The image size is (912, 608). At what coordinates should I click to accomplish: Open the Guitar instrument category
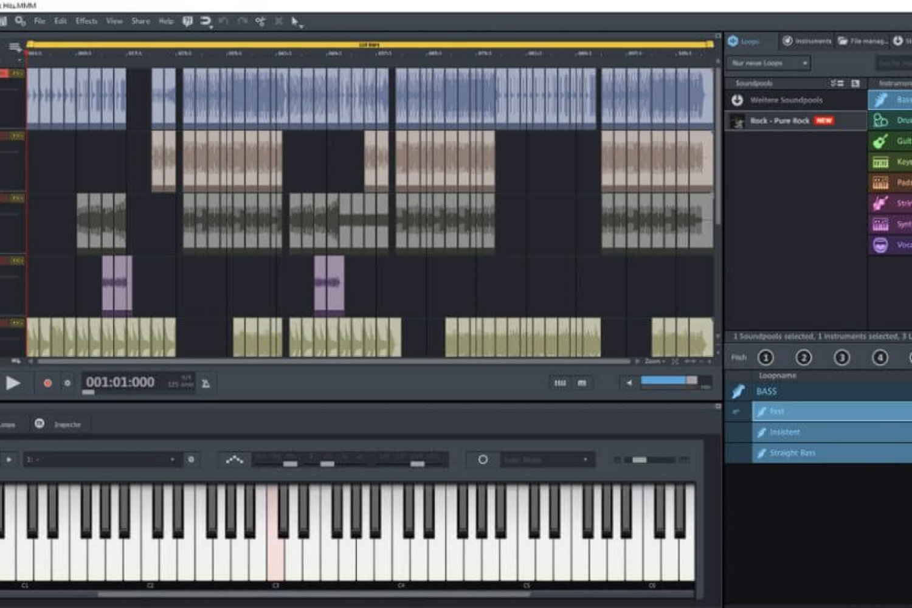click(894, 141)
